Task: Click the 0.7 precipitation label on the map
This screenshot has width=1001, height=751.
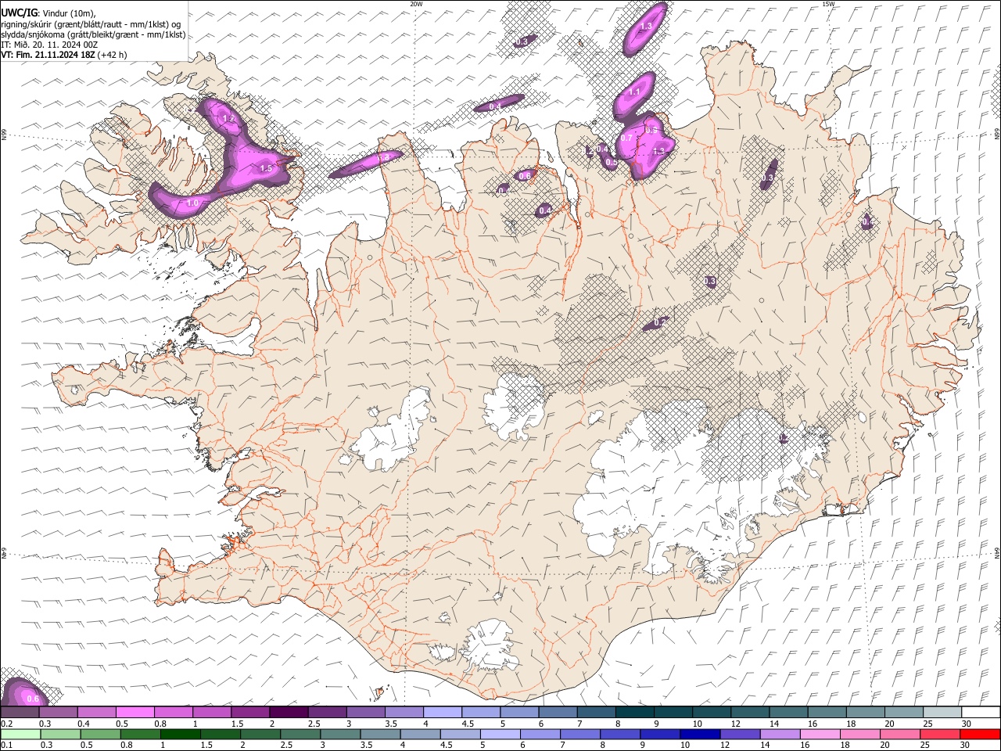Action: (626, 138)
